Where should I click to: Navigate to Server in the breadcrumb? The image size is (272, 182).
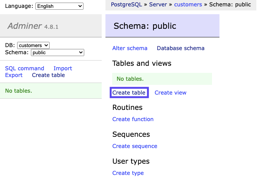point(158,4)
